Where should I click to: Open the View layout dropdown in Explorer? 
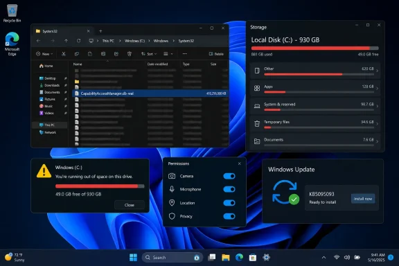[168, 54]
